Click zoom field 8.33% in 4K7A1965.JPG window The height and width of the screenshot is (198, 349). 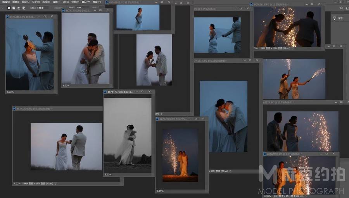pos(10,92)
